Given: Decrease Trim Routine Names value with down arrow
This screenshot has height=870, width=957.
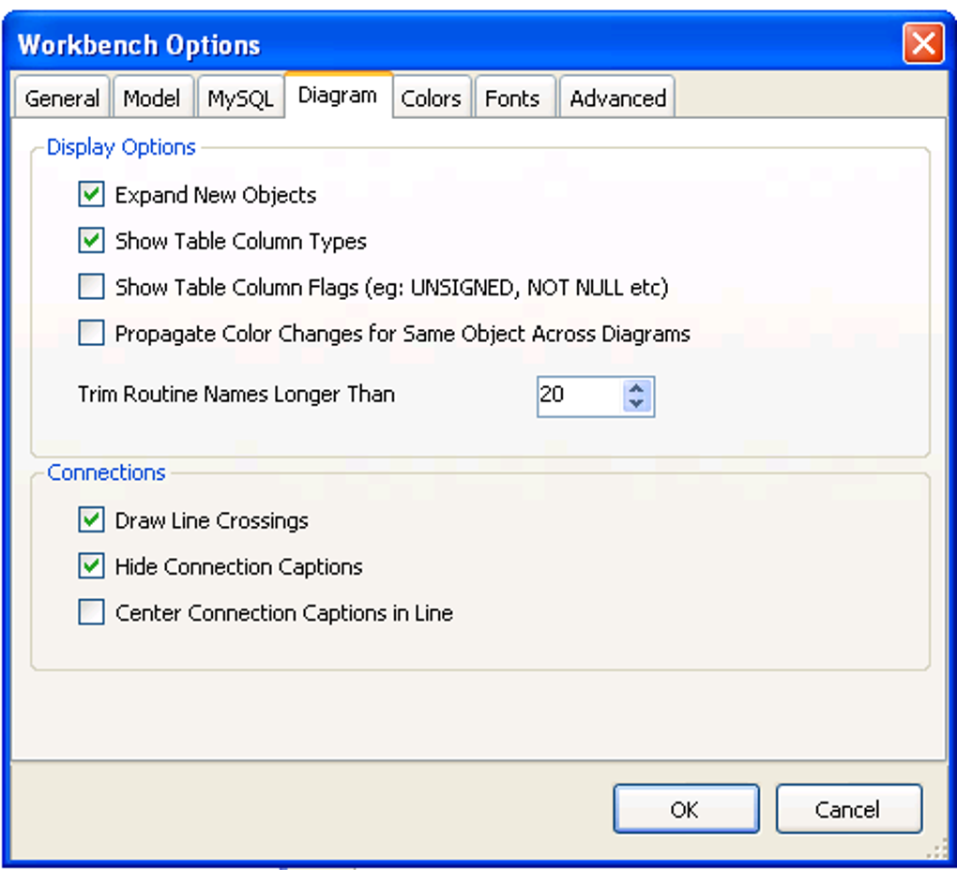Looking at the screenshot, I should click(x=636, y=404).
